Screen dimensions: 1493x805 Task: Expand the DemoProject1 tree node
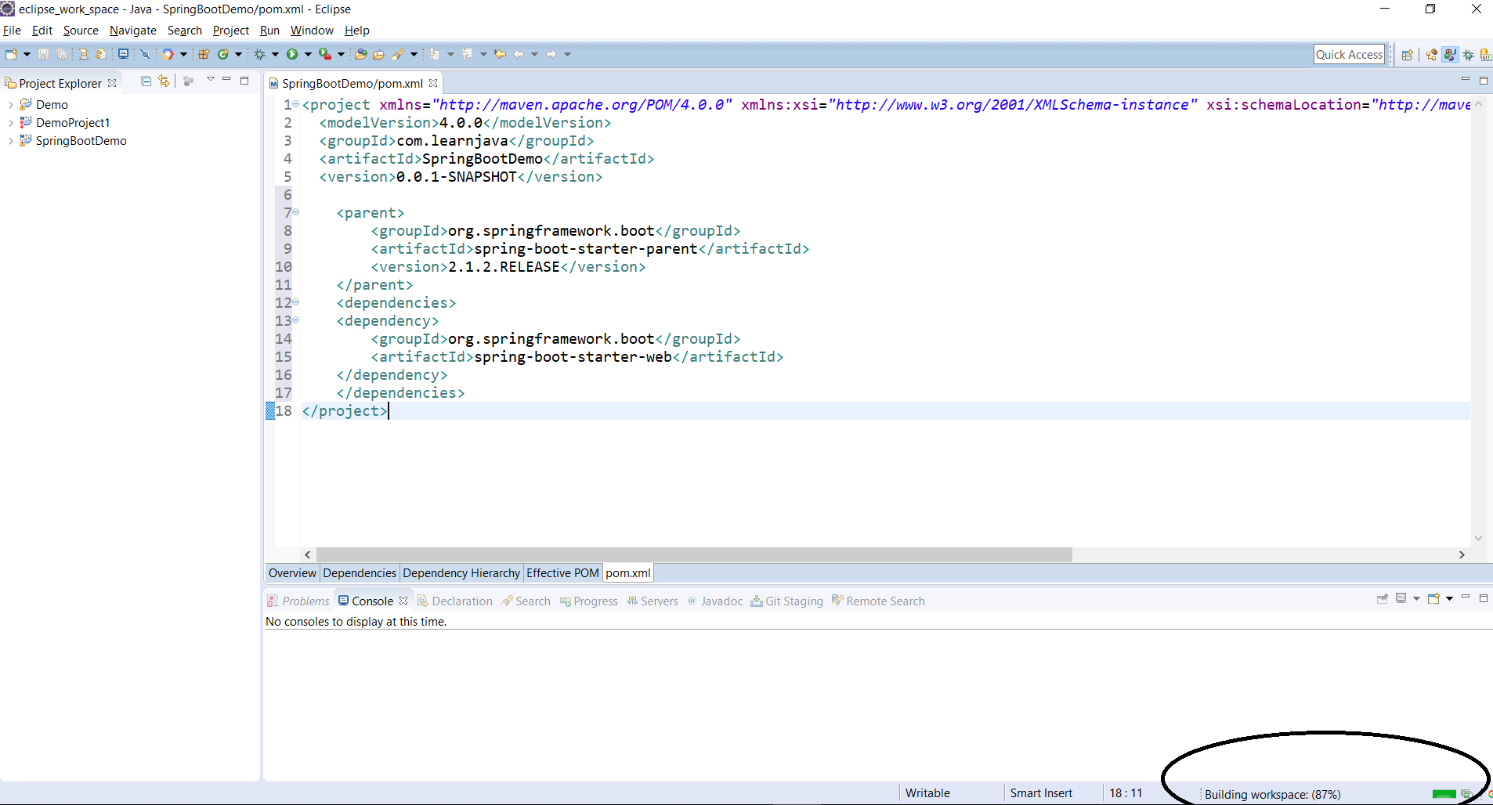[x=10, y=123]
